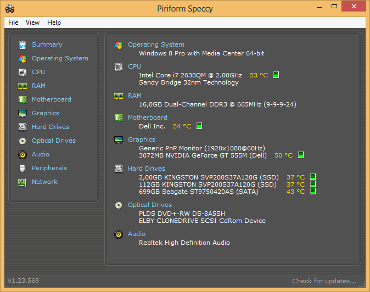
Task: Show Motherboard details from sidebar
Action: [52, 99]
